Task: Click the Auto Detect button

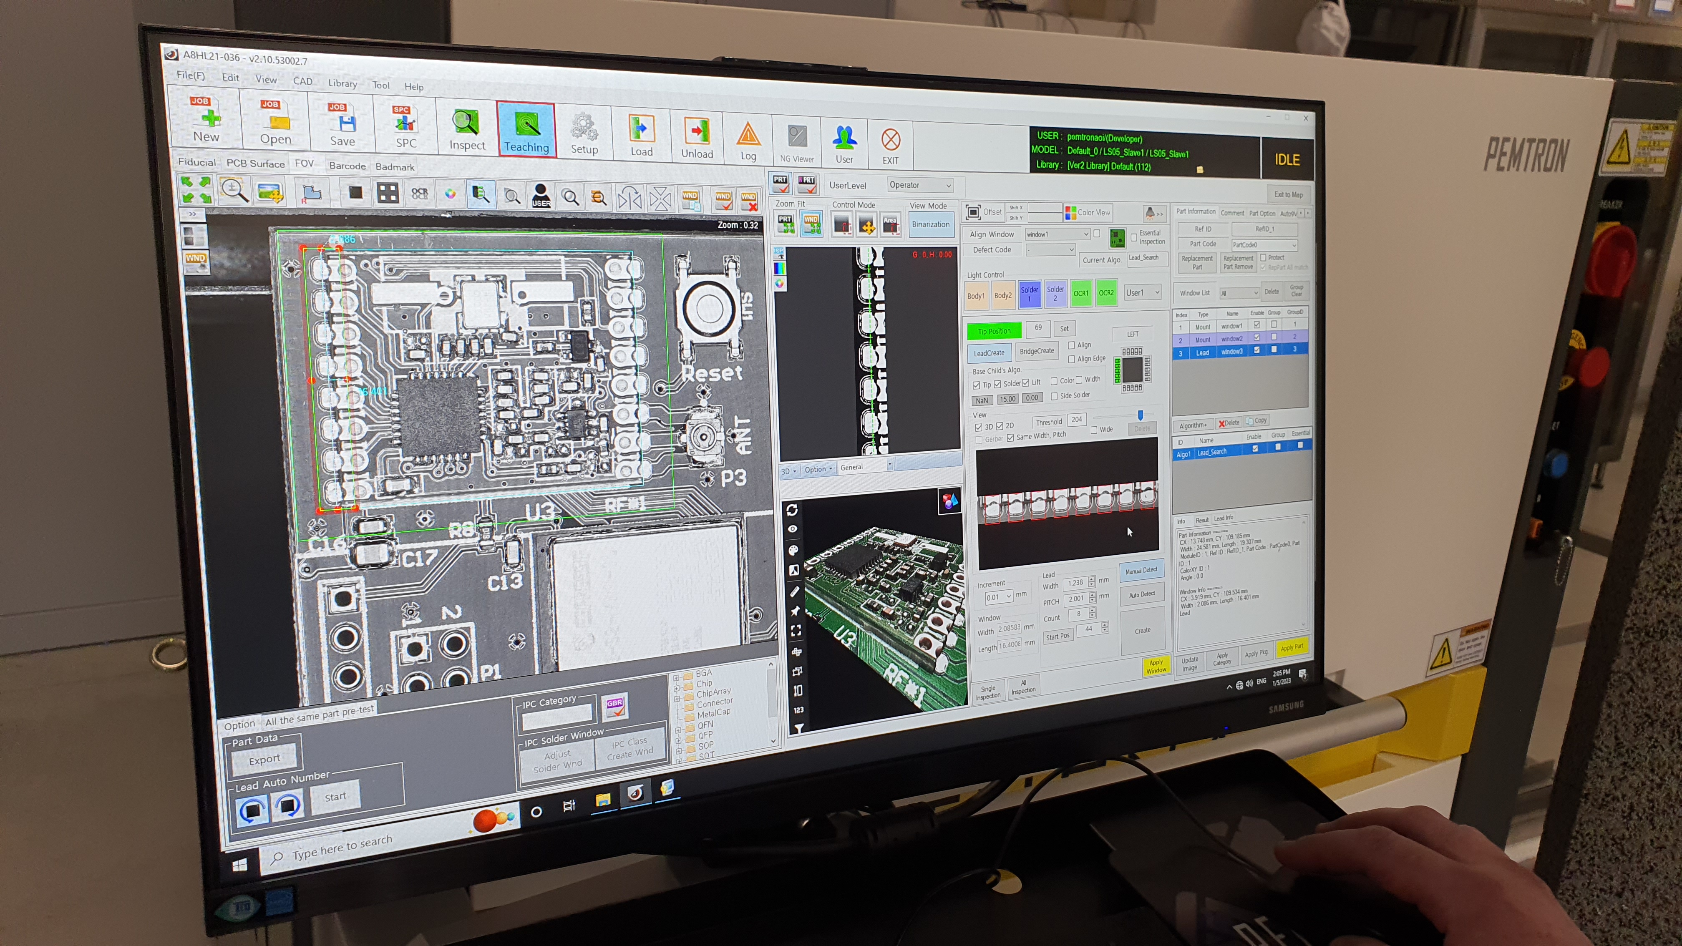Action: click(1142, 595)
